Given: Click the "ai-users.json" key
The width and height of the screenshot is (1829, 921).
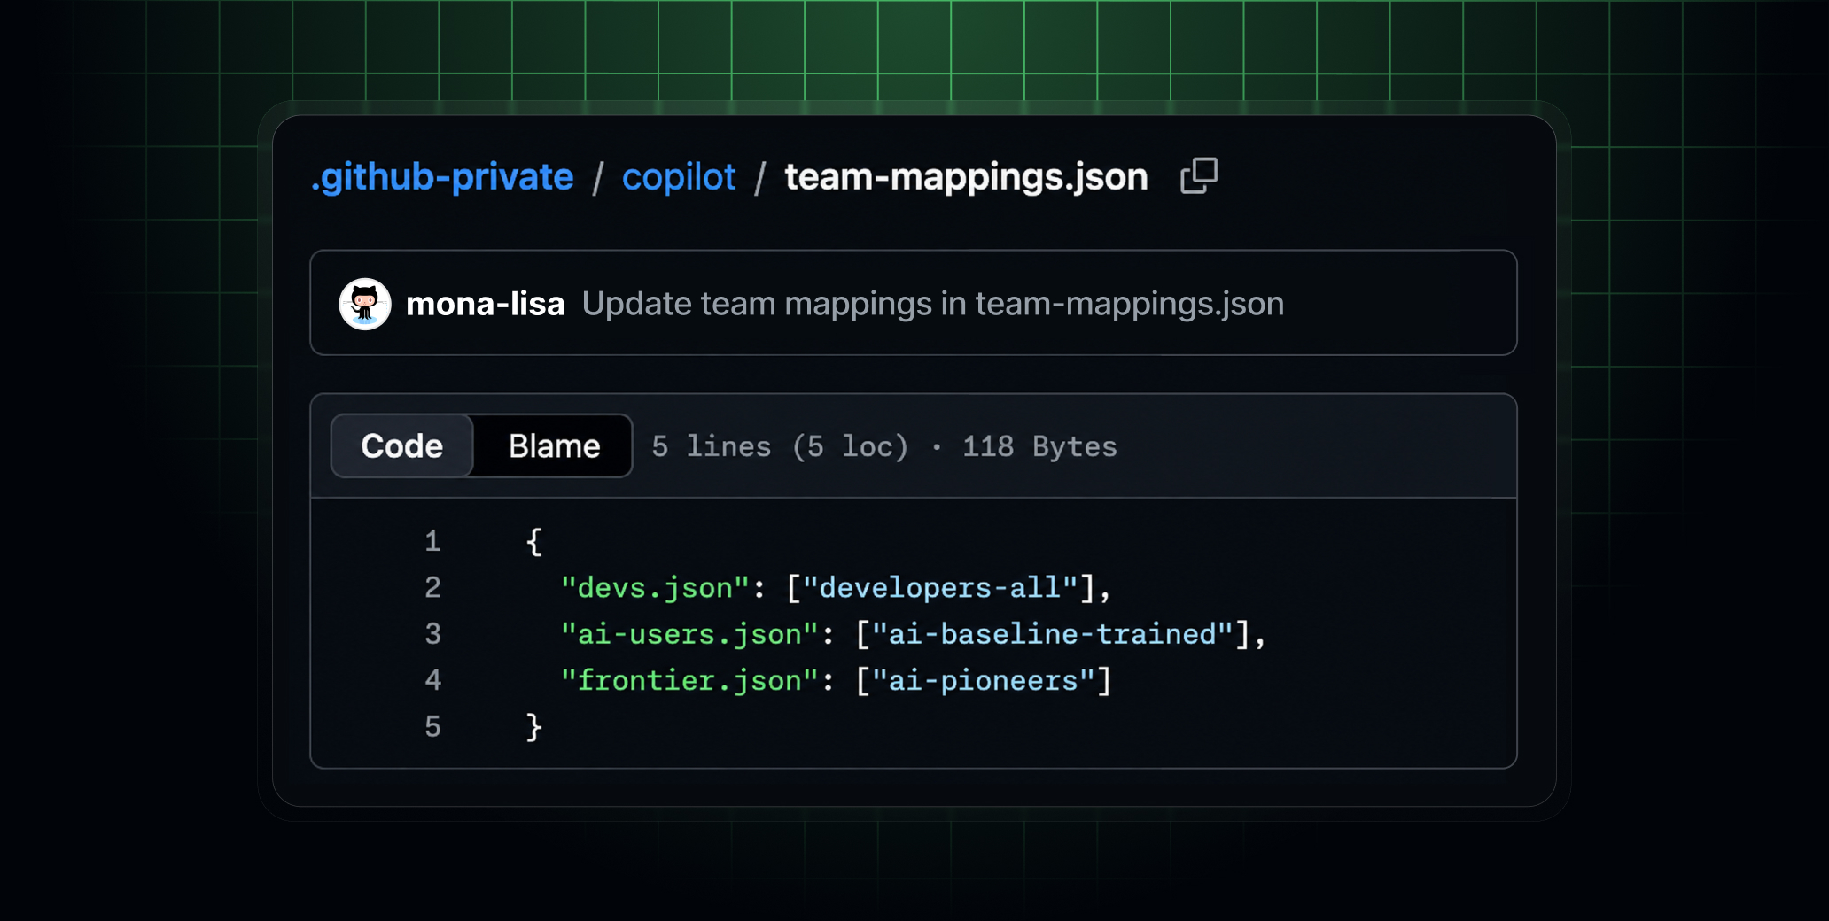Looking at the screenshot, I should pyautogui.click(x=690, y=634).
